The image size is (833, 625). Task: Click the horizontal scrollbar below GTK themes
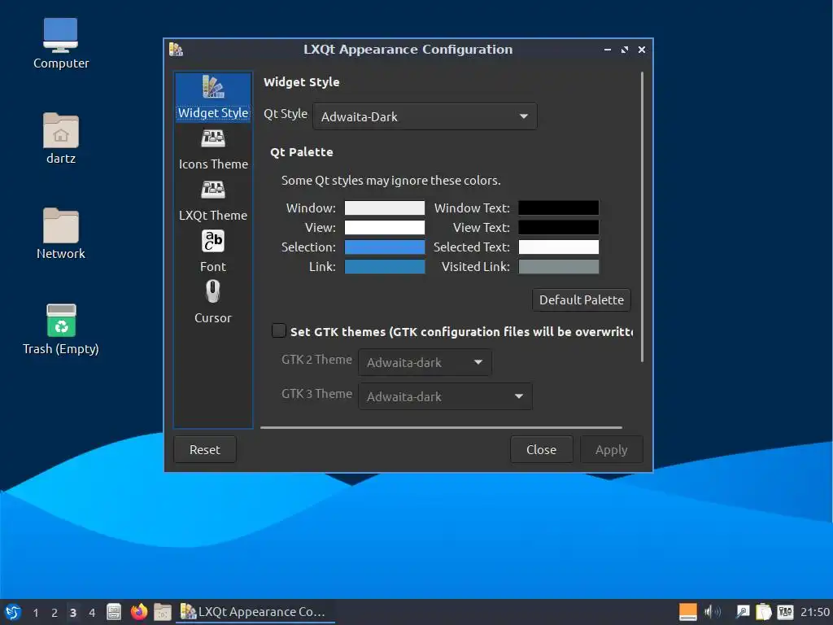(x=441, y=426)
